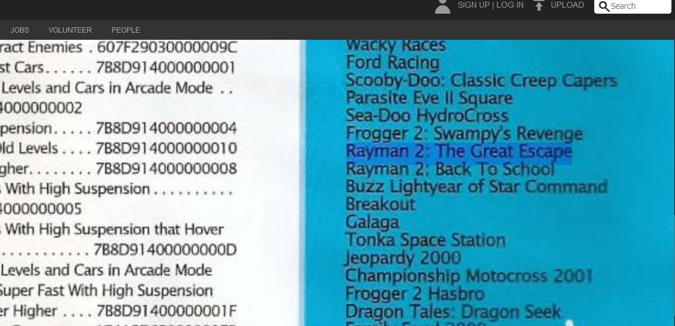Click code 7B8D91400000001F

point(167,311)
